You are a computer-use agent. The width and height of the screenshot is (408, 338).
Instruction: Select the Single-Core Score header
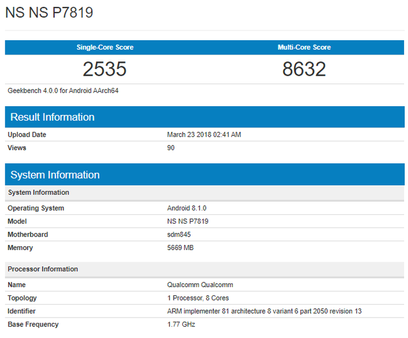[105, 47]
